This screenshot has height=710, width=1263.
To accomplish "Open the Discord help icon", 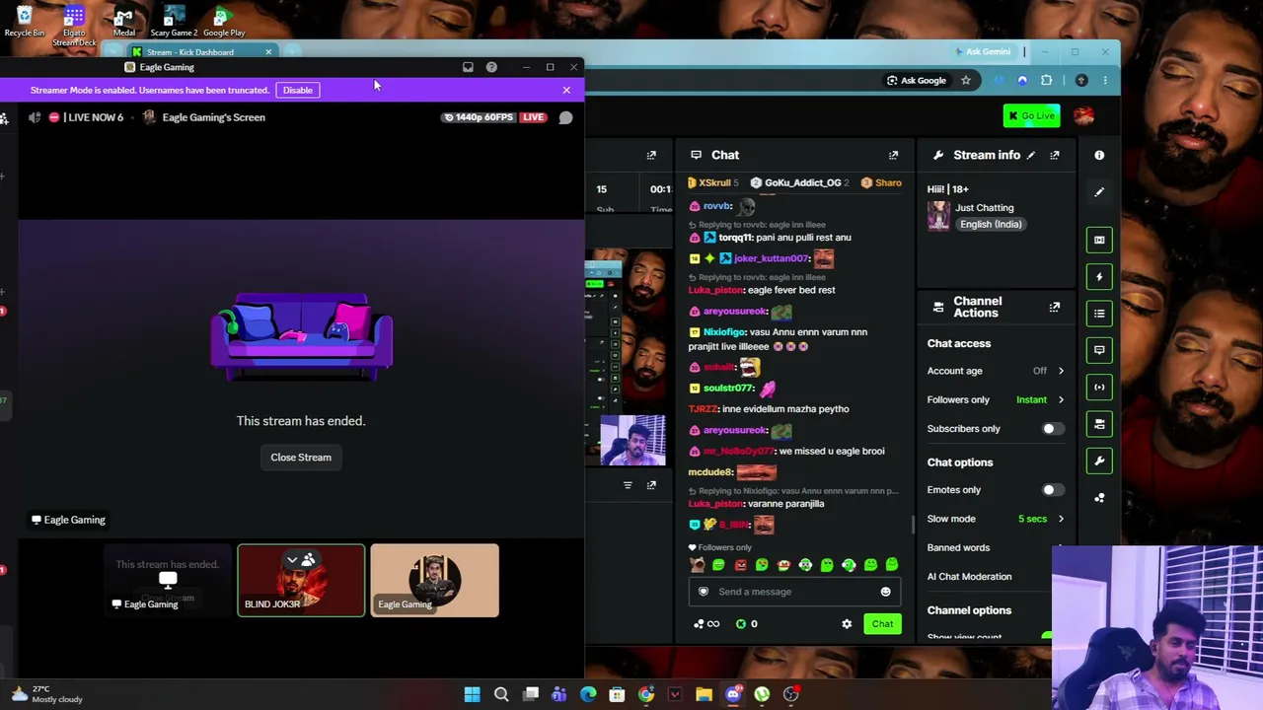I will (491, 67).
